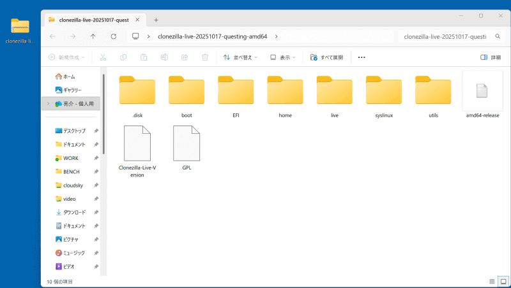Unpin cloudsky folder pin icon

pyautogui.click(x=96, y=185)
